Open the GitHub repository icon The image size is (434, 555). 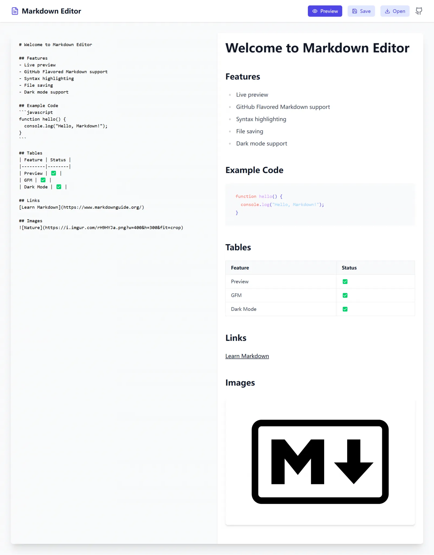click(x=419, y=11)
